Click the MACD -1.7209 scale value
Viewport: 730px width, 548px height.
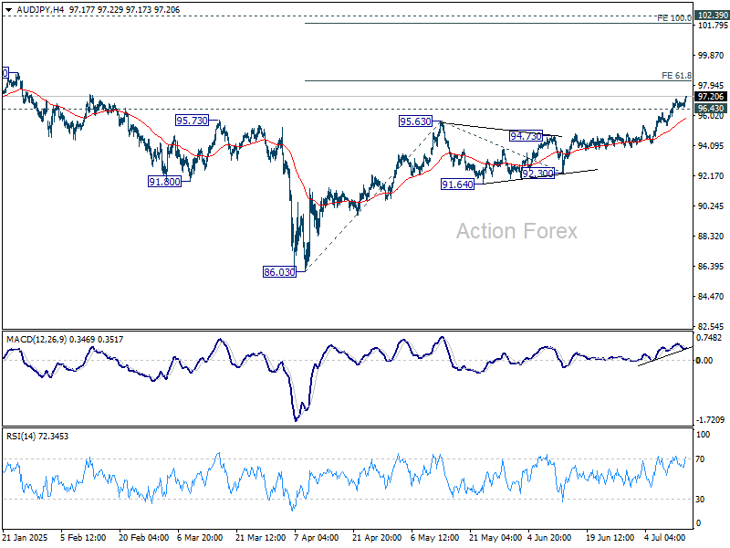[711, 420]
